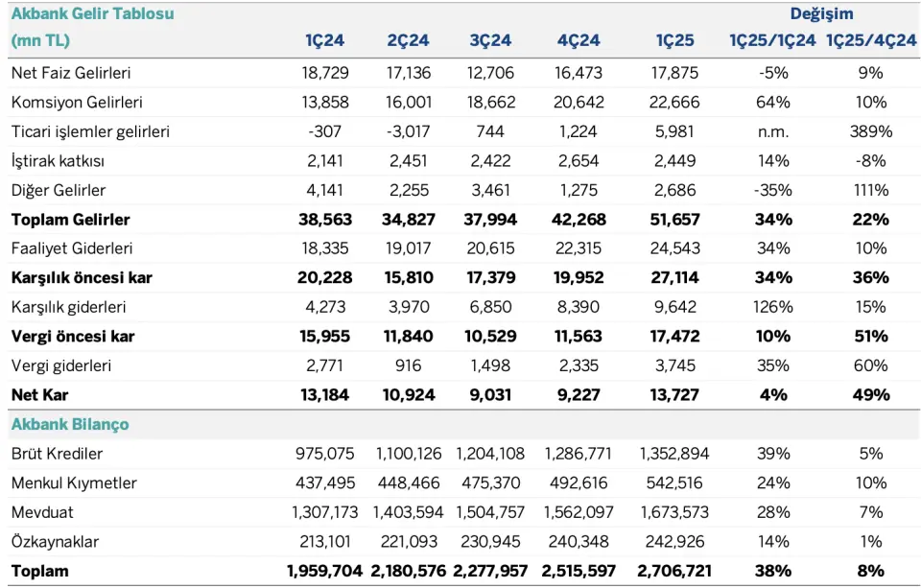This screenshot has width=921, height=588.
Task: Select the 'Net Kar' row label
Action: click(x=39, y=395)
